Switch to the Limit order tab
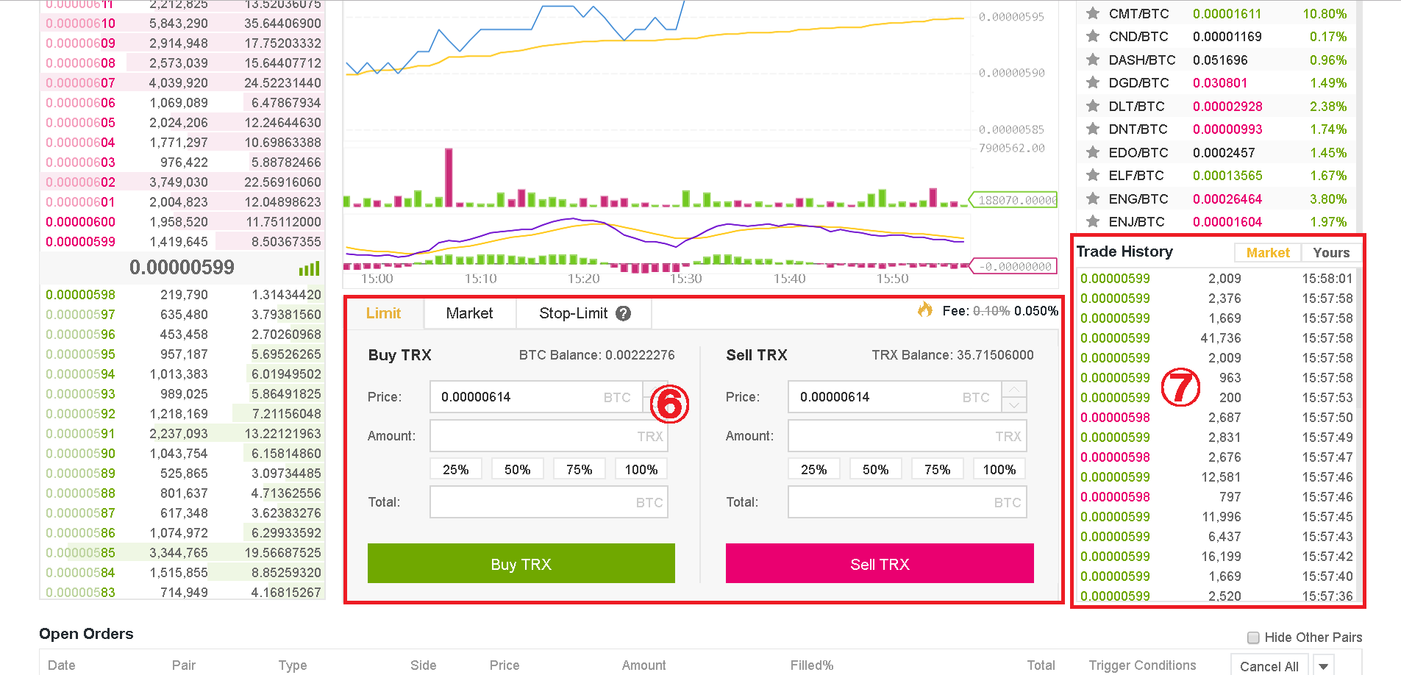1401x675 pixels. 384,313
